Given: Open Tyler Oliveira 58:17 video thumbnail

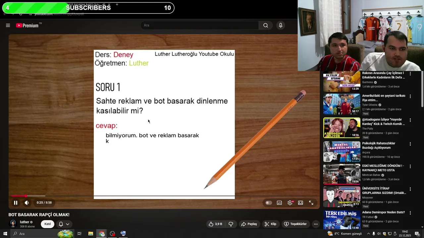Looking at the screenshot, I should (x=342, y=104).
